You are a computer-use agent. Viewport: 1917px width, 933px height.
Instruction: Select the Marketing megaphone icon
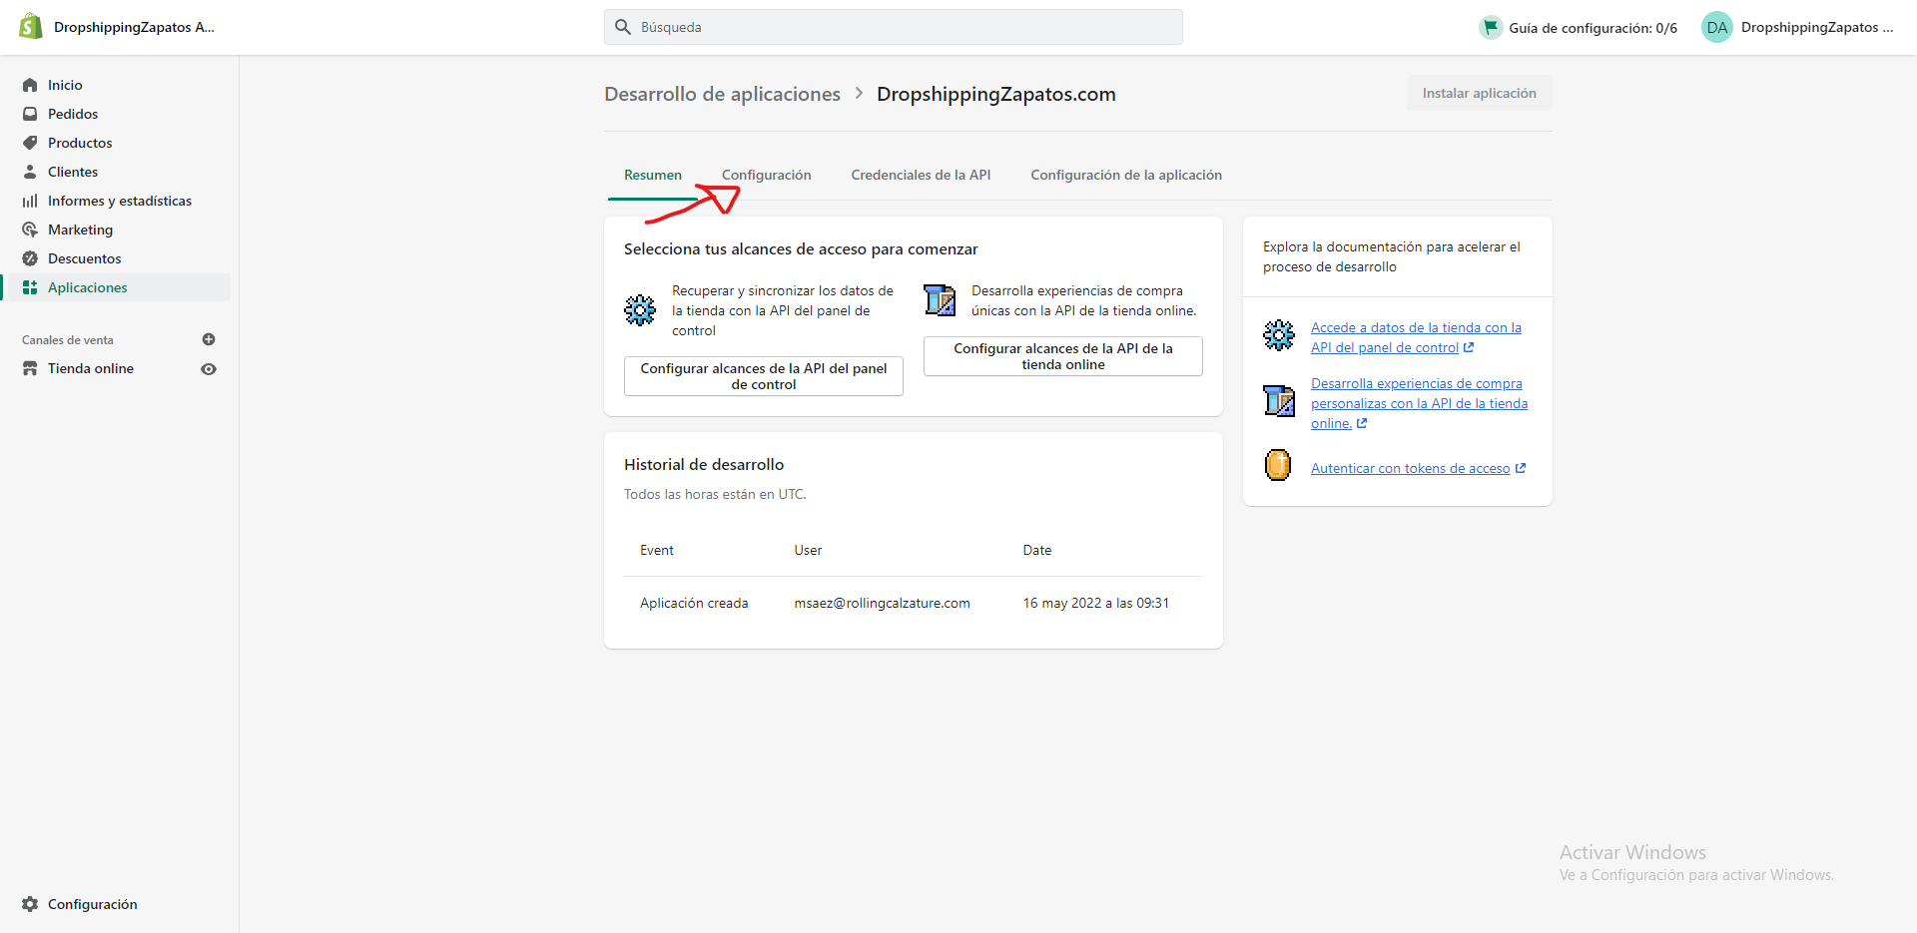pyautogui.click(x=30, y=229)
